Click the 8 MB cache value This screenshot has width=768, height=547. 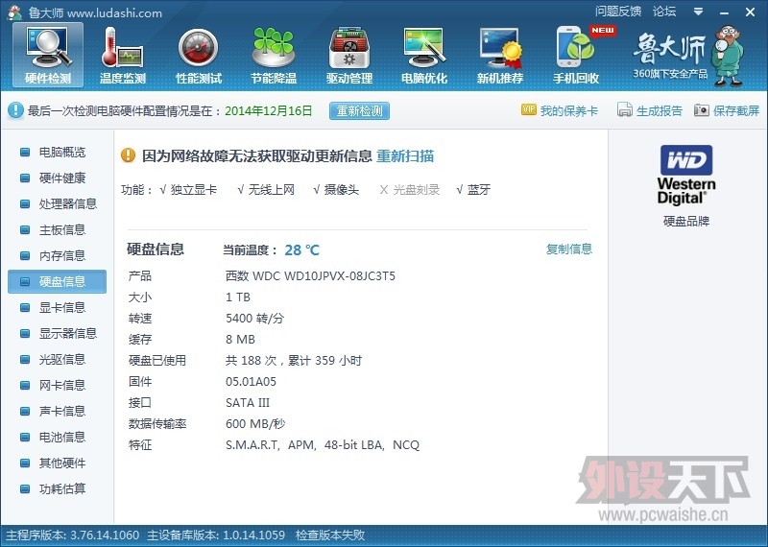click(x=240, y=340)
